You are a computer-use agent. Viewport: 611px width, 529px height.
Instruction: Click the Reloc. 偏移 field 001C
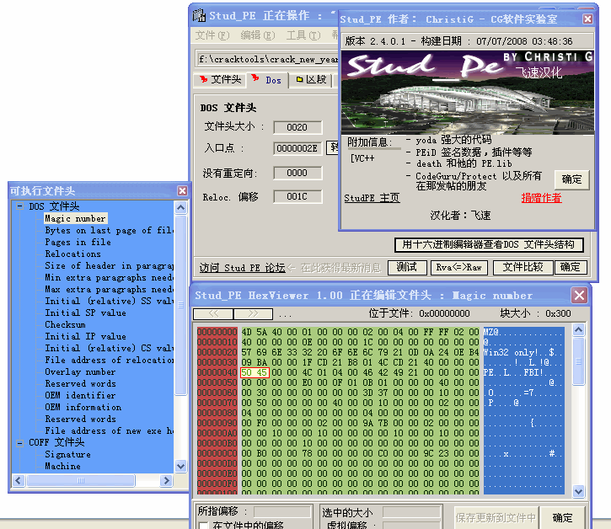point(297,197)
